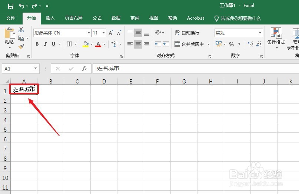Open the 剪贴板 pane launcher

pos(29,56)
